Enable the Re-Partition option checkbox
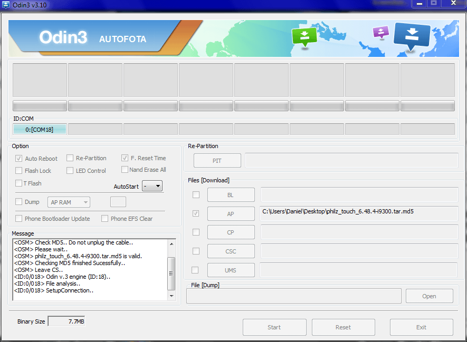The image size is (467, 342). coord(70,158)
